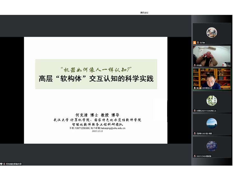Click the orange host icon on 马于涛's tile
Image resolution: width=233 pixels, height=174 pixels.
(x=195, y=43)
